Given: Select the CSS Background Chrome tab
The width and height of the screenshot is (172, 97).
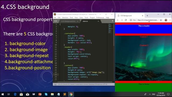Looking at the screenshot, I should pos(130,16).
